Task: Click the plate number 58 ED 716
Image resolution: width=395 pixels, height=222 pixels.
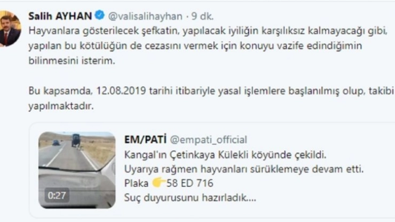Action: [190, 183]
